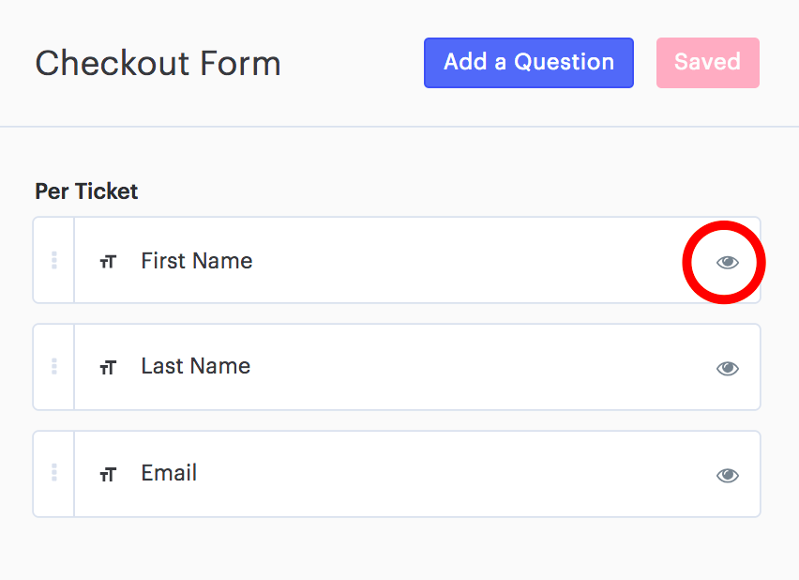The height and width of the screenshot is (580, 799).
Task: Click the text-type icon beside Last Name
Action: (108, 368)
